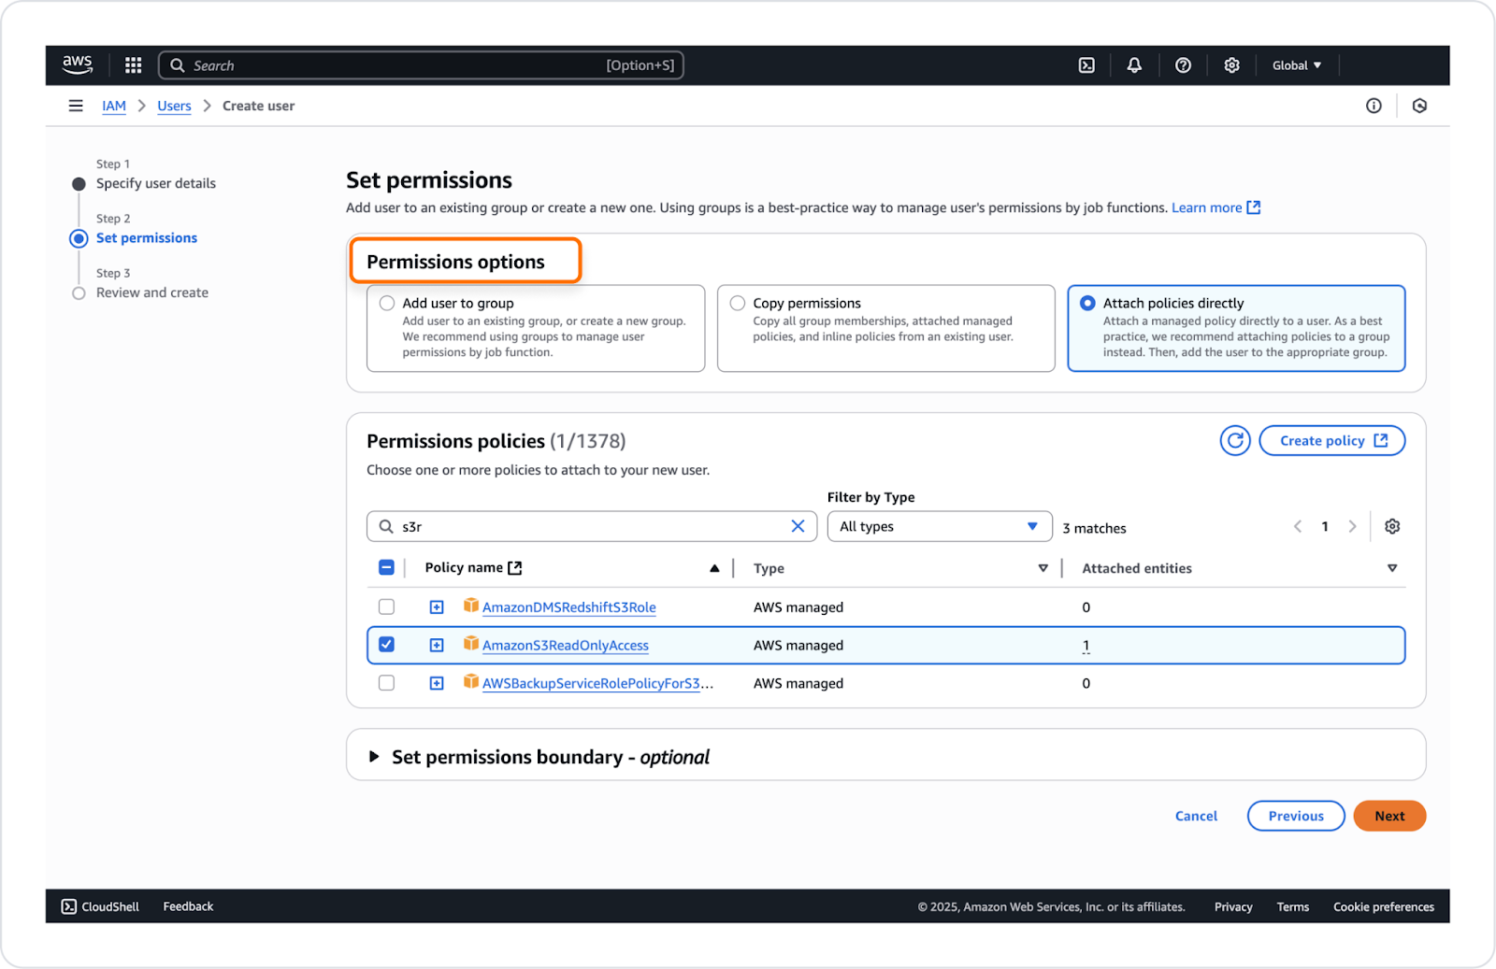The image size is (1496, 969).
Task: Open AmazonS3ReadOnlyAccess policy link
Action: [566, 645]
